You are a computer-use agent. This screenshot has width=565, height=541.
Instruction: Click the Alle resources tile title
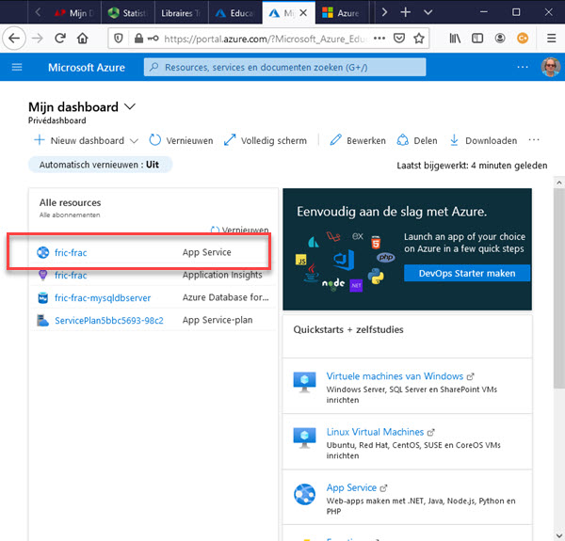[71, 202]
